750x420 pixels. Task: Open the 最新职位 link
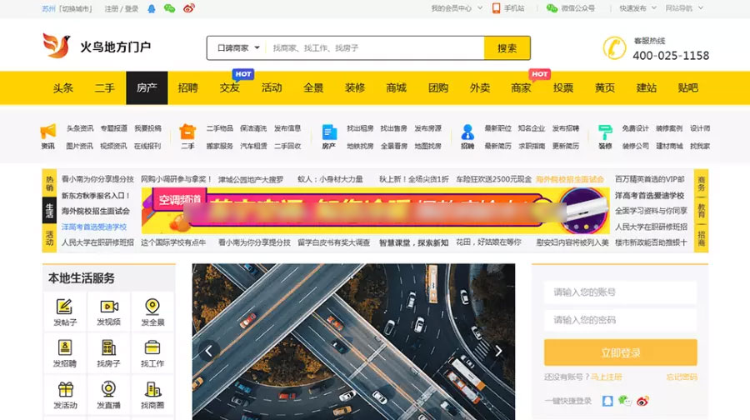497,128
